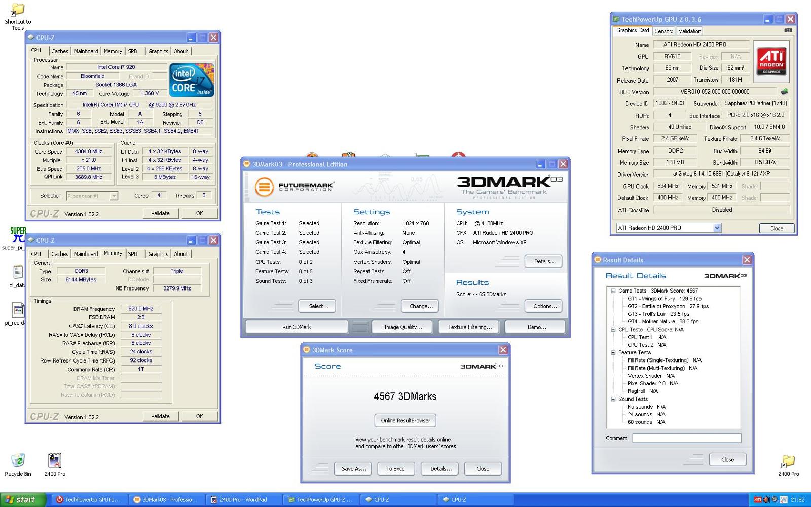Open Caches tab in upper CPU-Z window
Screen dimensions: 811x507
[59, 51]
